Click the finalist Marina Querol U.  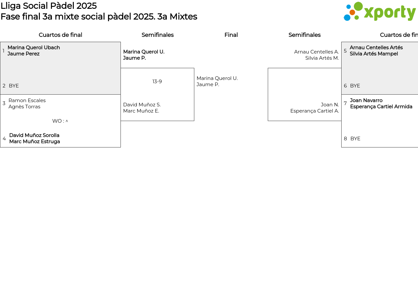217,81
